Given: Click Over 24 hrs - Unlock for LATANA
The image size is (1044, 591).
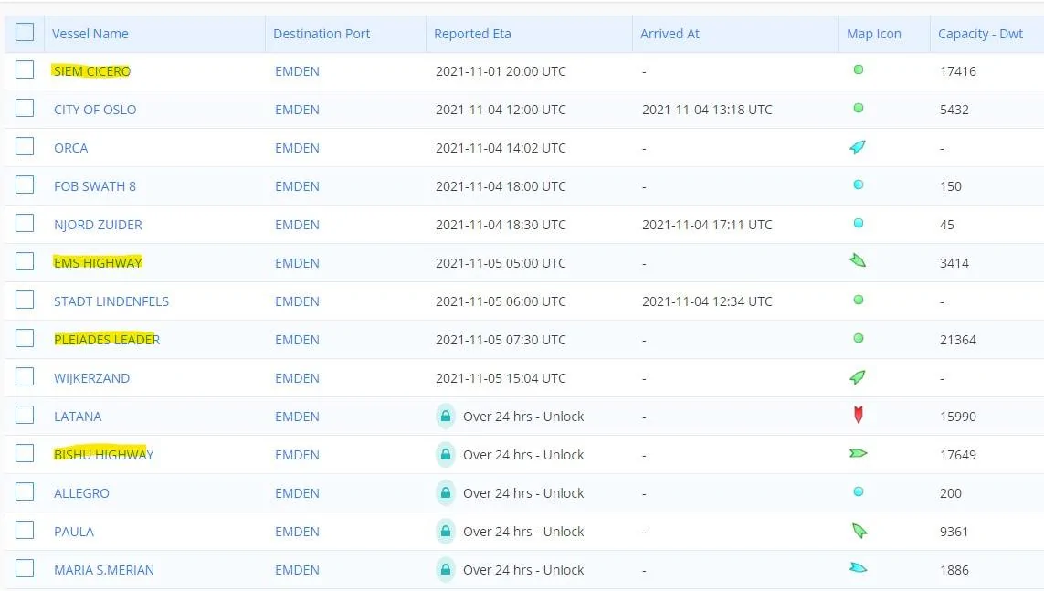Looking at the screenshot, I should click(x=523, y=417).
